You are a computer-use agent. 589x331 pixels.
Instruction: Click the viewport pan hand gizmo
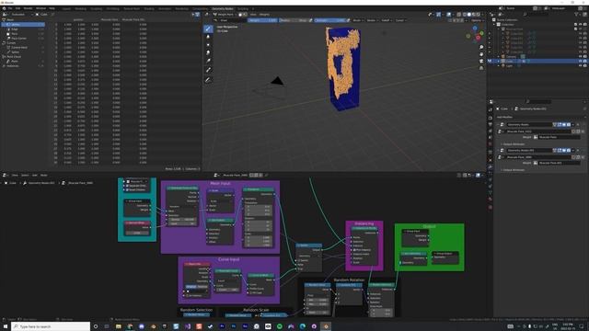pos(481,54)
